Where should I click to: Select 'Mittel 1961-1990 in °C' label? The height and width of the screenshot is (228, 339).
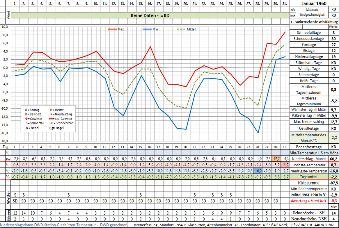309,195
